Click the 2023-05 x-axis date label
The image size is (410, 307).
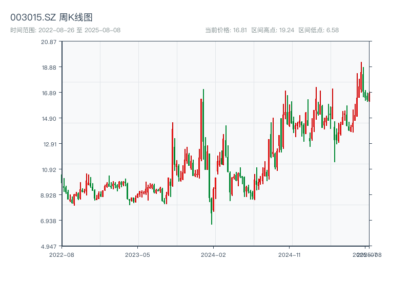pyautogui.click(x=137, y=254)
